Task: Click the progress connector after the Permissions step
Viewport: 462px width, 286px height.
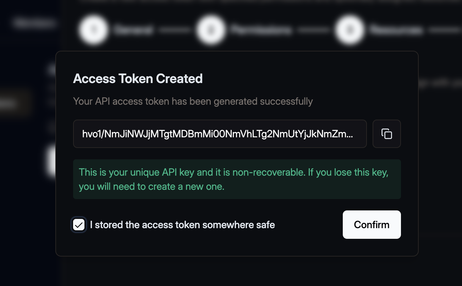Action: [314, 30]
